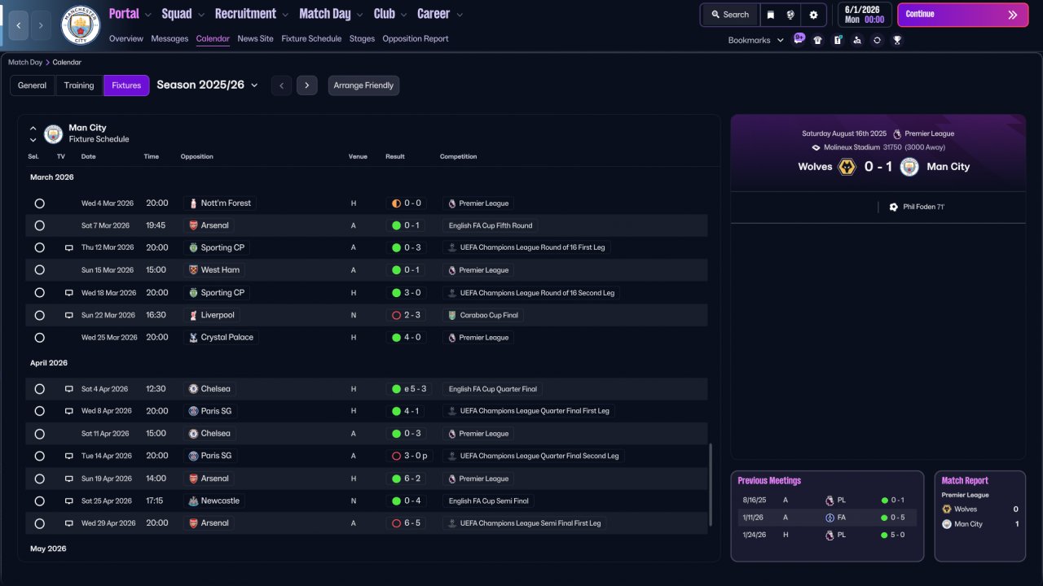Open the messages icon with 9+ badge
Image resolution: width=1043 pixels, height=586 pixels.
point(799,40)
